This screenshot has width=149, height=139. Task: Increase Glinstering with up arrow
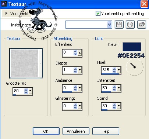(75, 105)
